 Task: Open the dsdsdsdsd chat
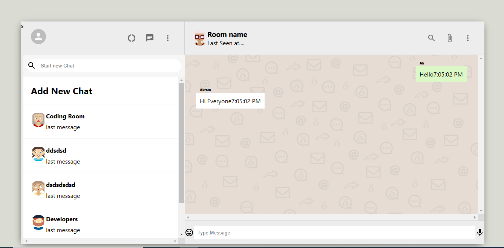[101, 190]
